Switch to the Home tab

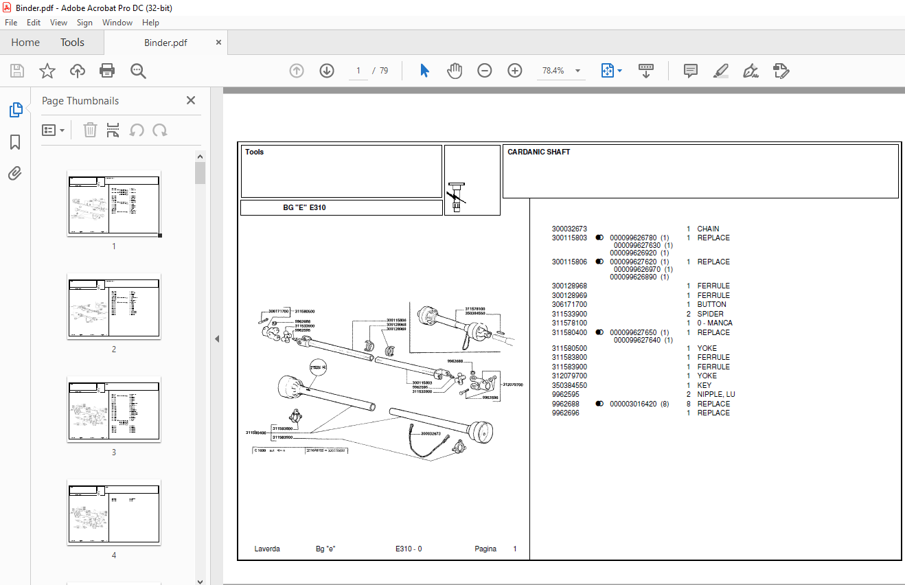[x=25, y=43]
